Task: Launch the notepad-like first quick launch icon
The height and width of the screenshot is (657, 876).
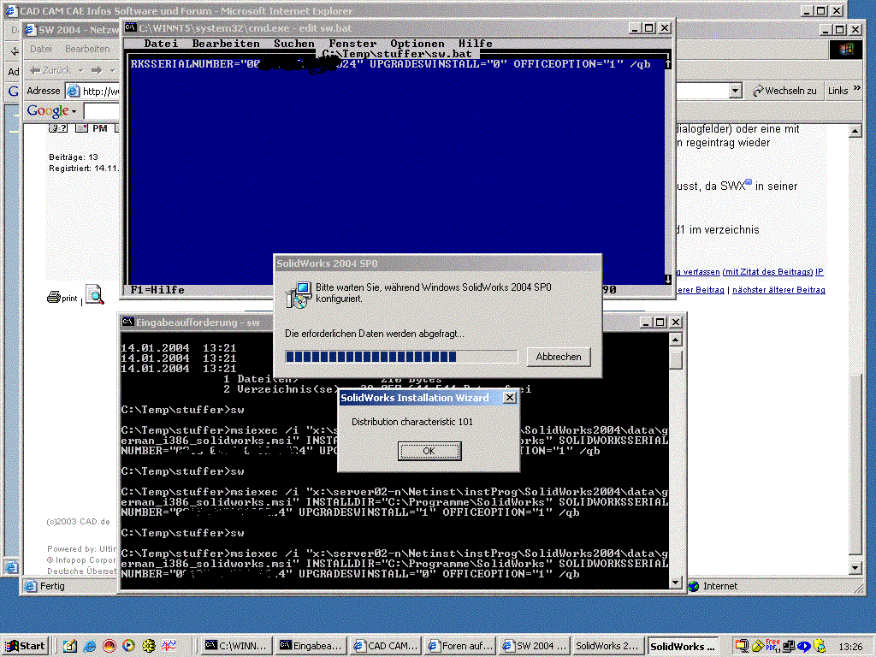Action: [70, 646]
